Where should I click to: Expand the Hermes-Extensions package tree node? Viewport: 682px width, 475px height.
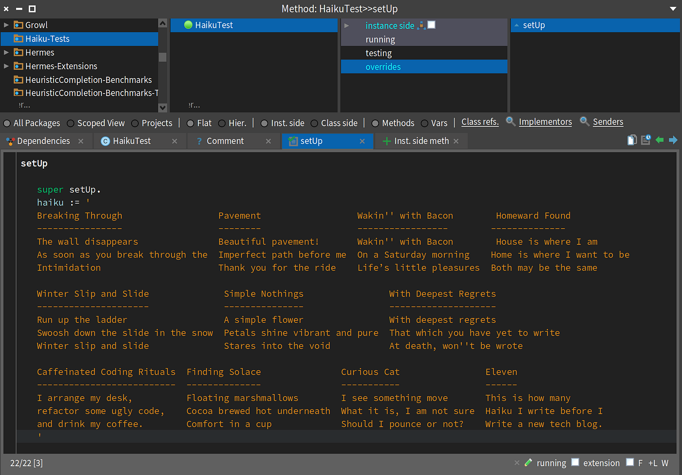(x=6, y=66)
